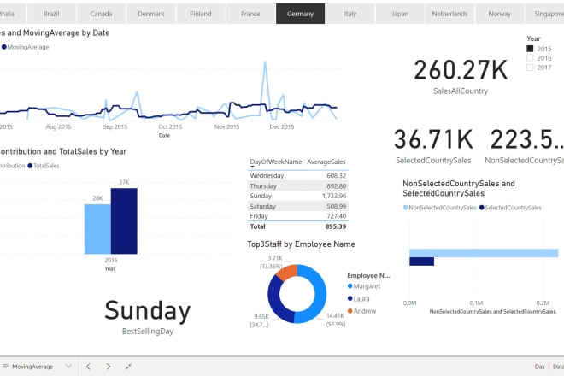Click the sort arrow under DayOfWeekName

252,167
